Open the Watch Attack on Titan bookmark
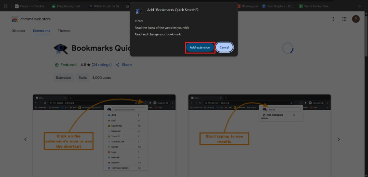This screenshot has height=177, width=368. 105,6
